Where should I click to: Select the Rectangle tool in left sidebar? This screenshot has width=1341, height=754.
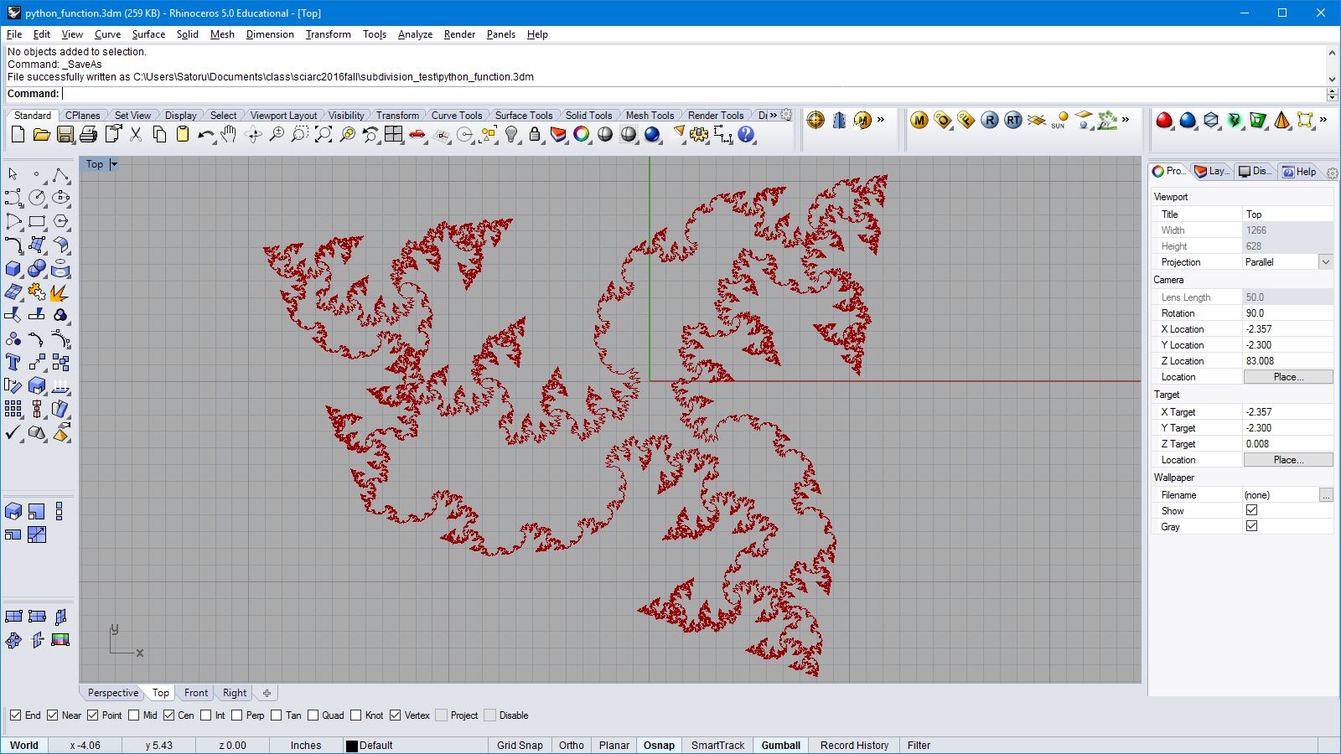pos(37,222)
